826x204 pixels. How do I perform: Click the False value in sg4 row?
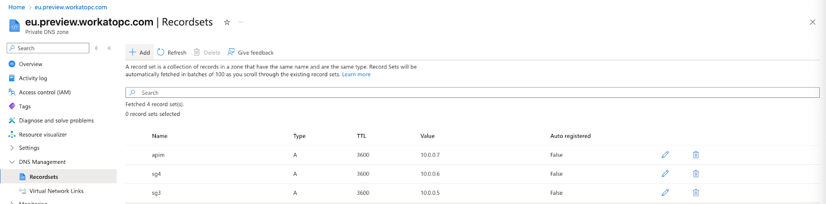click(x=557, y=174)
